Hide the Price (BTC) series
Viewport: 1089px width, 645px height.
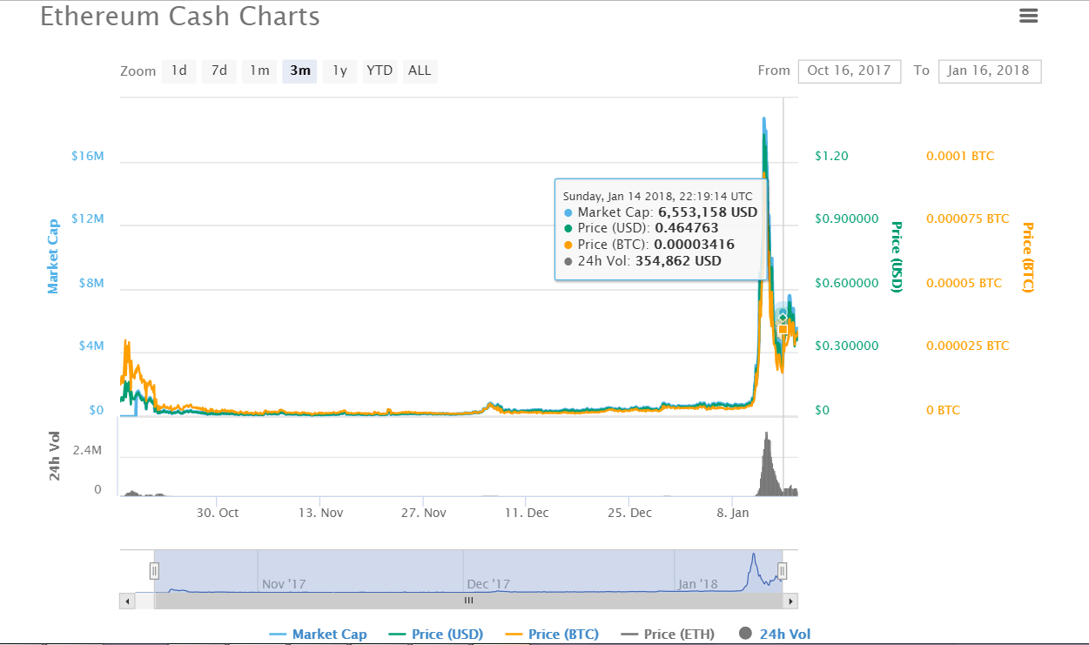click(553, 635)
